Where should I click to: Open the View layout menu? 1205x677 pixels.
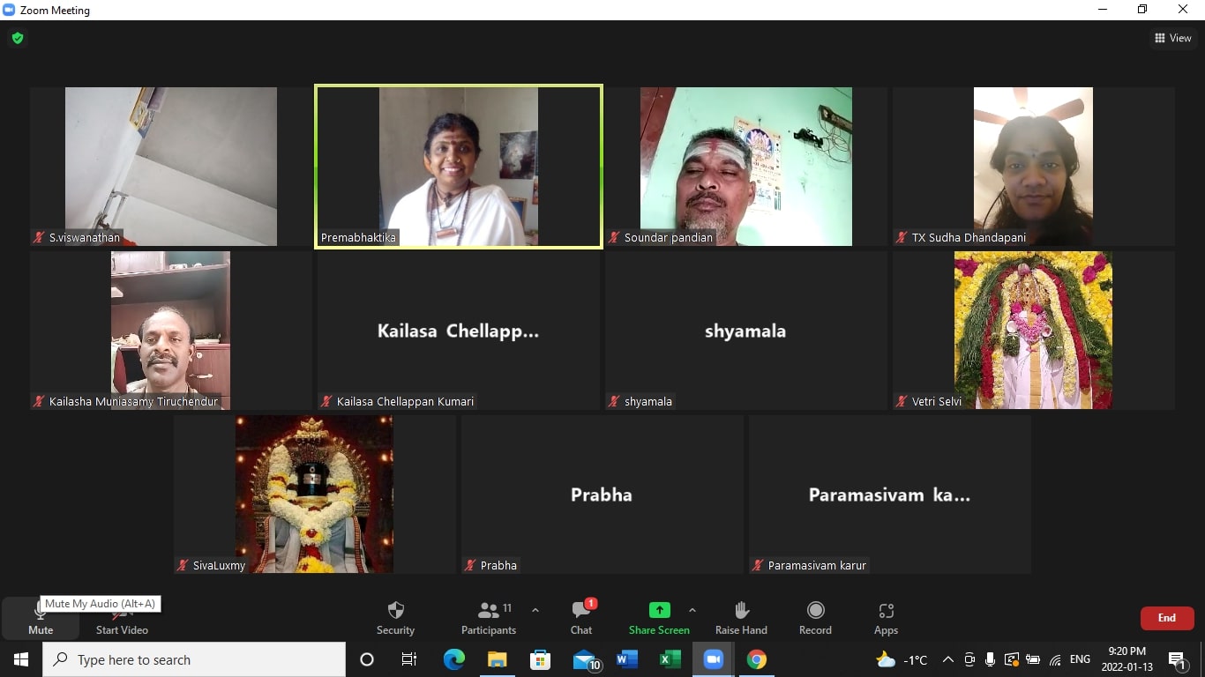point(1172,38)
